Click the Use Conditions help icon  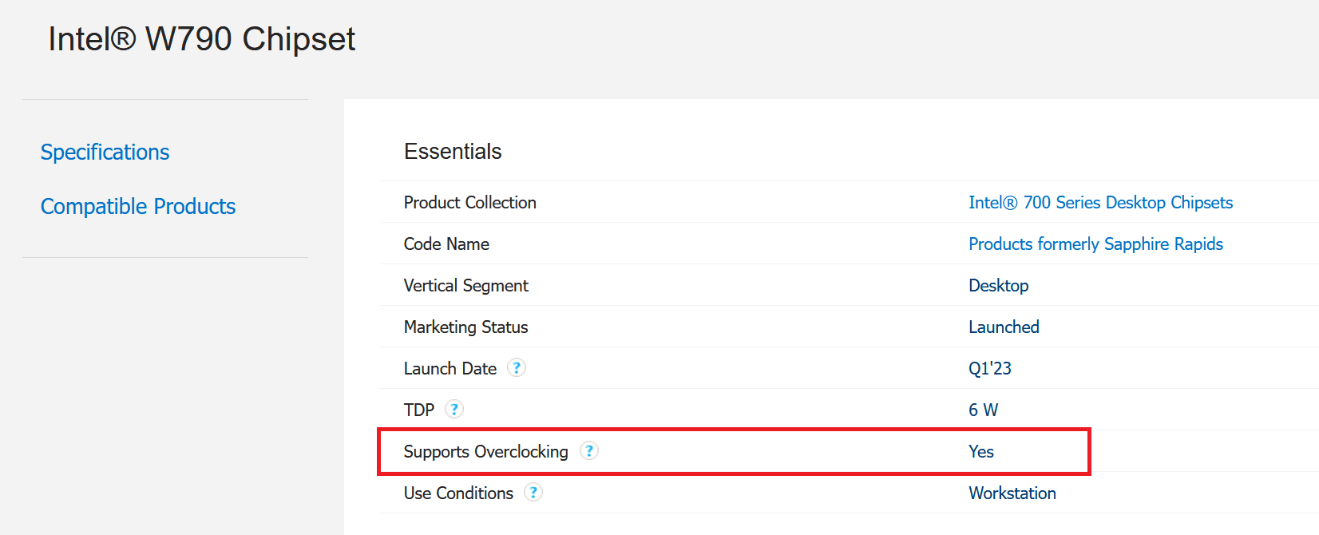tap(533, 493)
